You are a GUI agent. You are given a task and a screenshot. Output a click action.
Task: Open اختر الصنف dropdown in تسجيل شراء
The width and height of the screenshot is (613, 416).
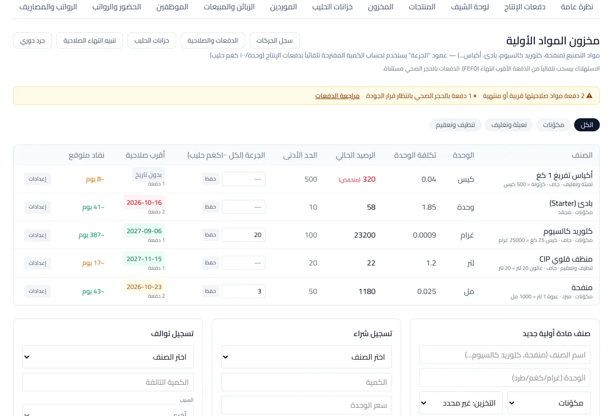click(x=306, y=356)
